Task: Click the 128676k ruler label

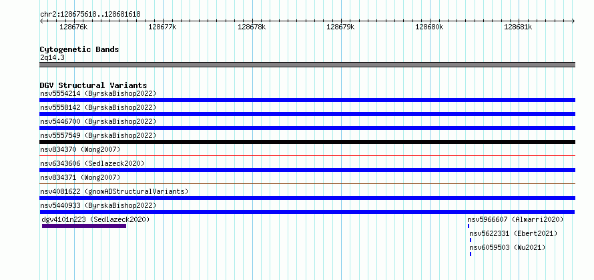Action: coord(73,27)
